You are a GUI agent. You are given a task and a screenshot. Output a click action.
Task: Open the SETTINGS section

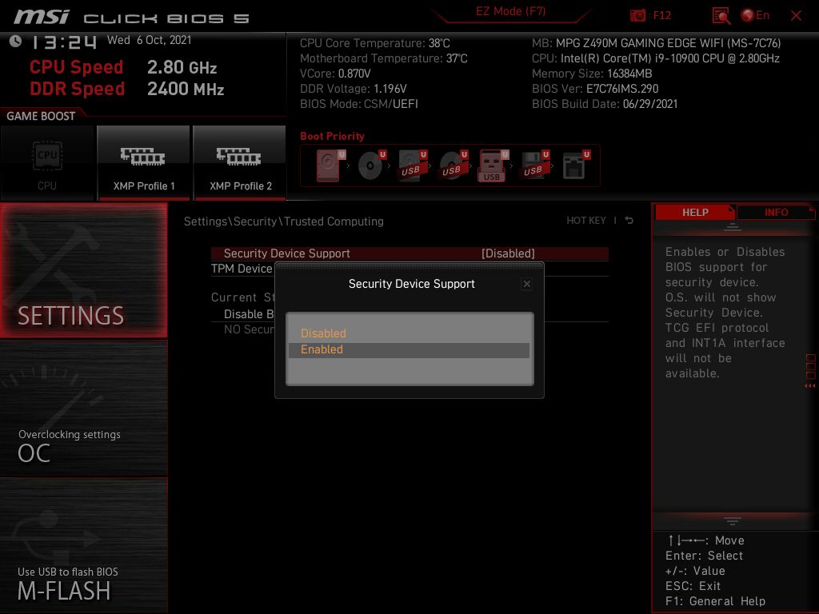tap(83, 270)
